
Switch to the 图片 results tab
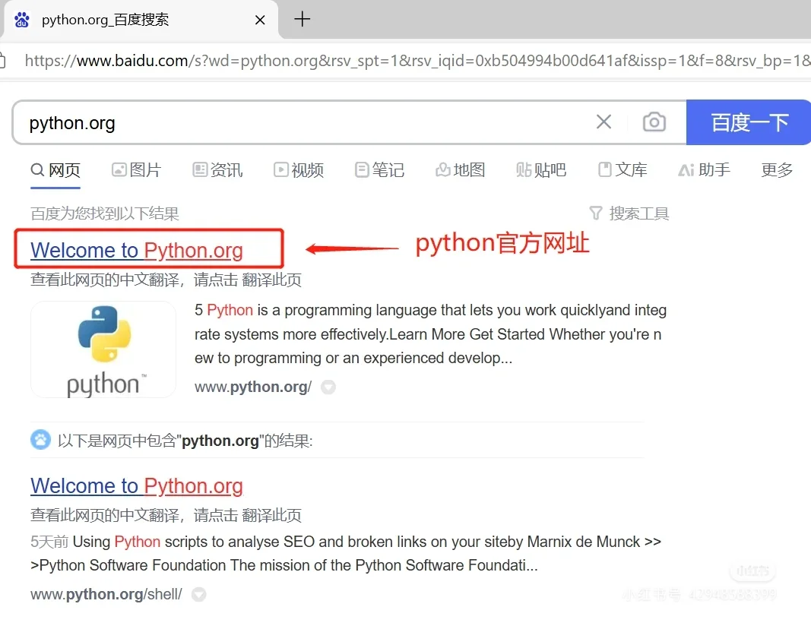(137, 170)
